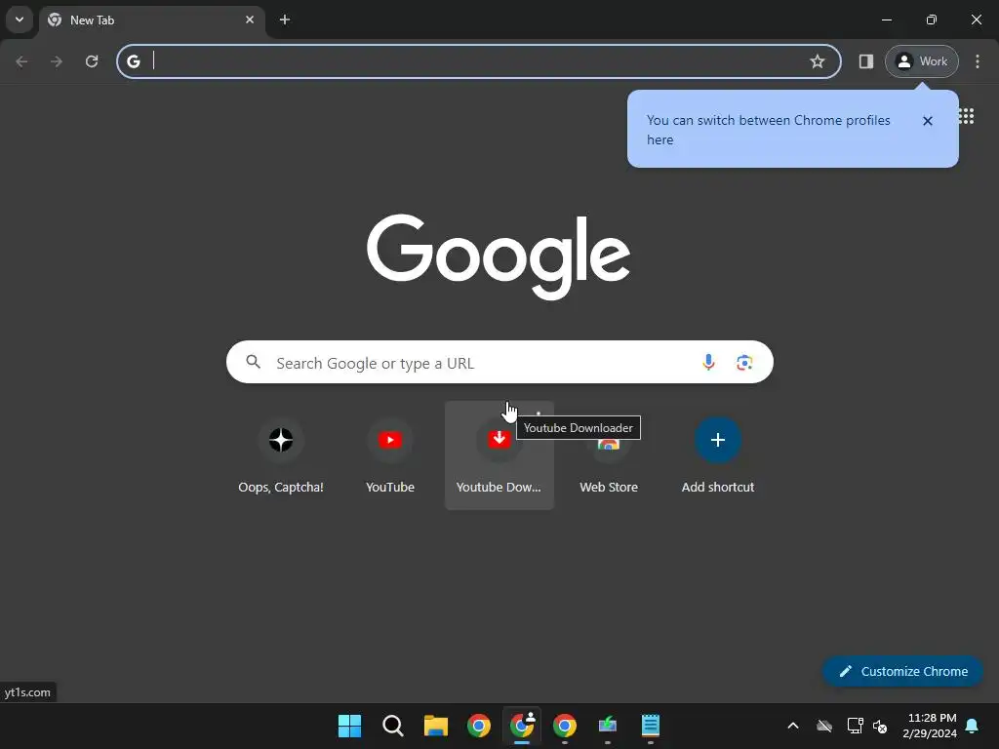Start voice search with microphone icon

click(x=708, y=363)
